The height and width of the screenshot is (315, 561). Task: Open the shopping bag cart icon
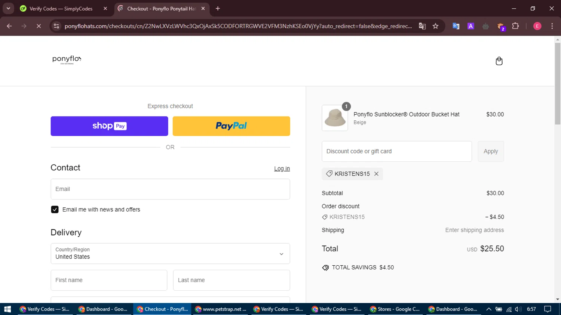(499, 61)
